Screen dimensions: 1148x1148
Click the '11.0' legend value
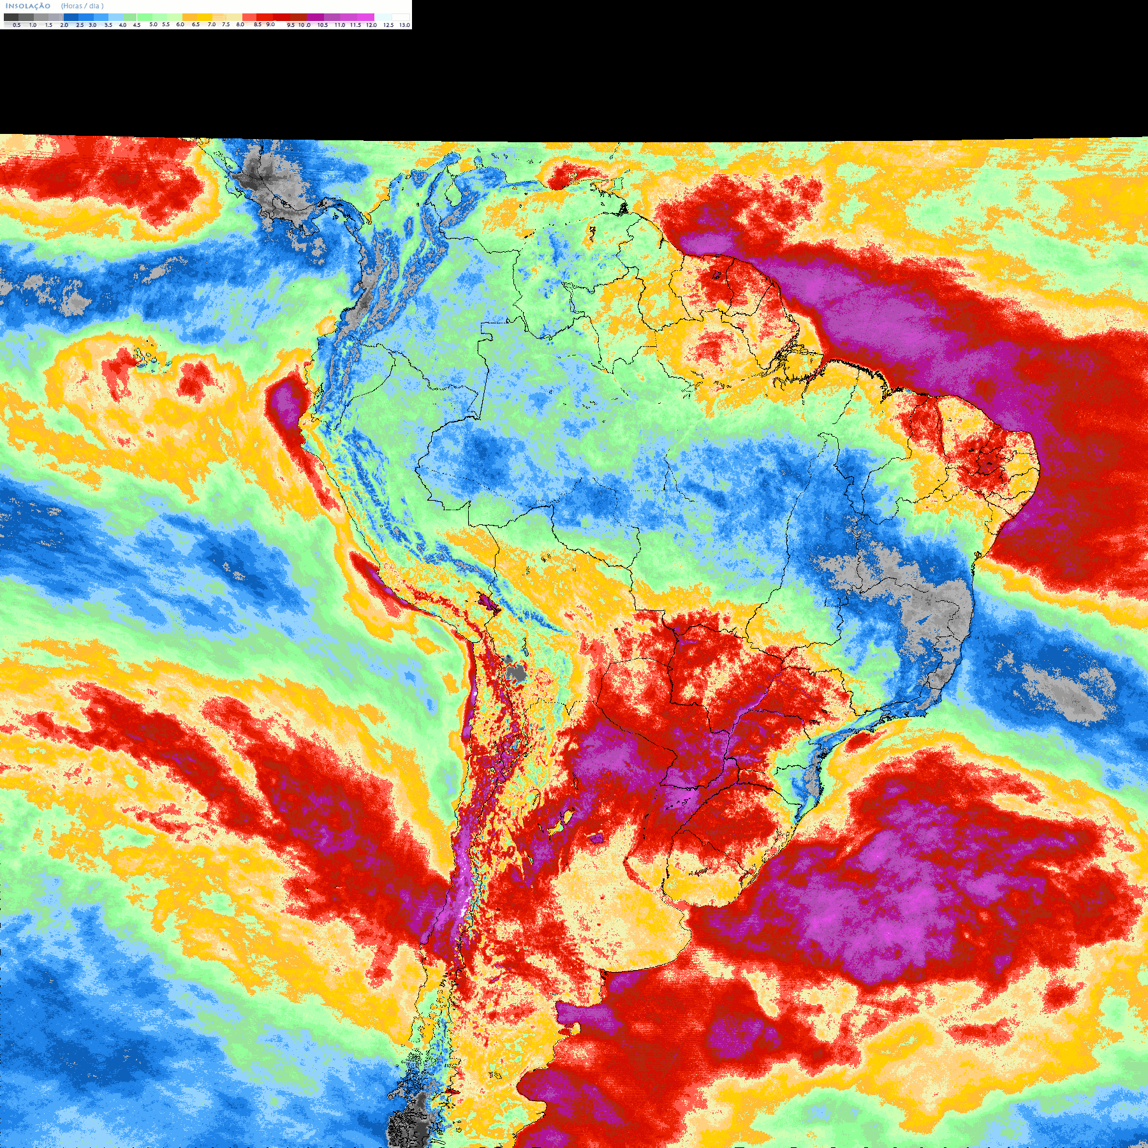pos(340,25)
